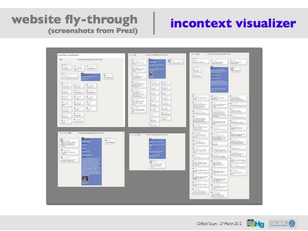This screenshot has height=231, width=308.
Task: Click the colorful pie chart icon in the blue card
Action: click(151, 74)
